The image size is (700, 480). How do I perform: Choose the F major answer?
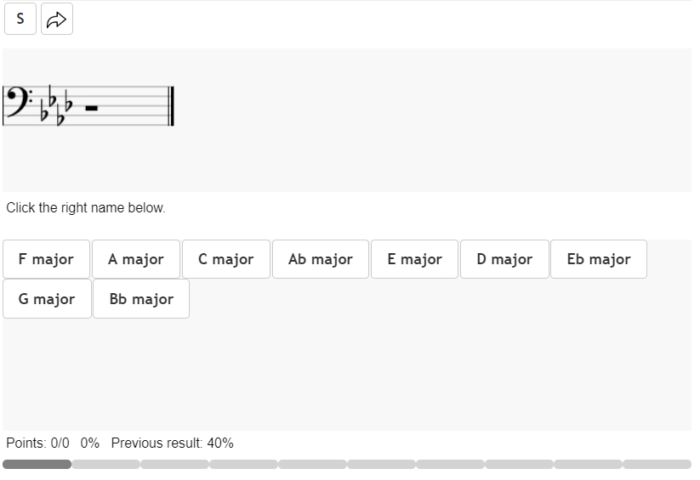pyautogui.click(x=46, y=259)
